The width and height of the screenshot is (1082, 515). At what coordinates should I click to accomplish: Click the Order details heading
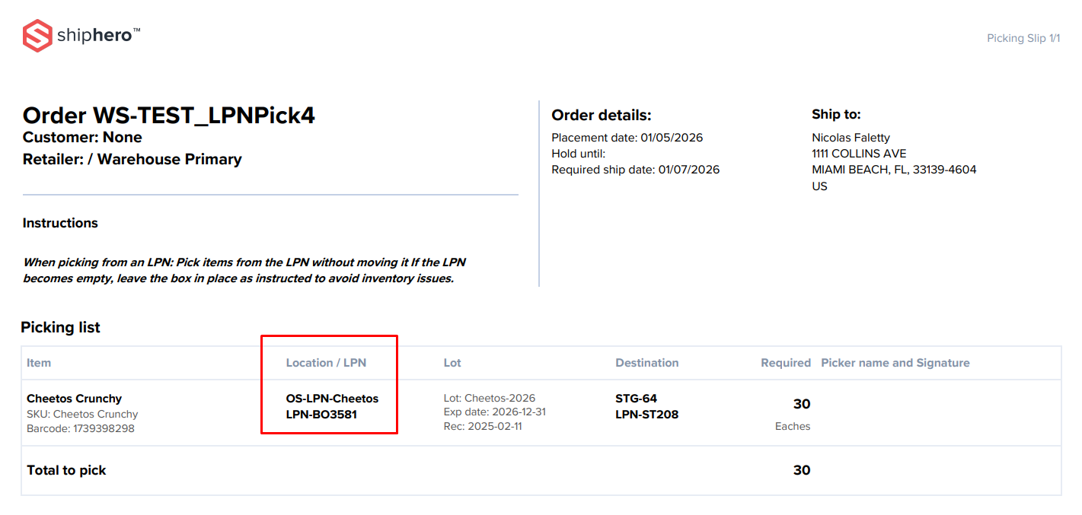click(x=601, y=116)
